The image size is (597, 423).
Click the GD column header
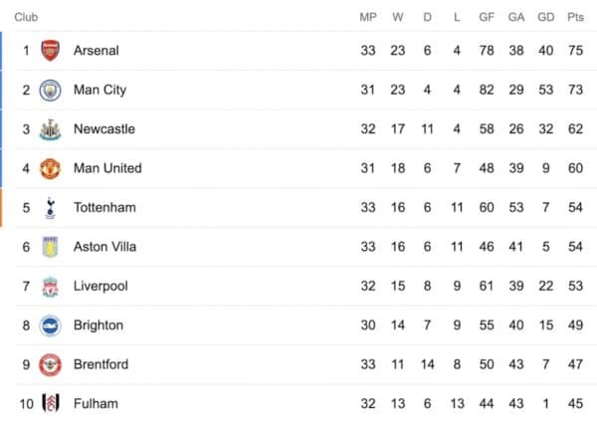(x=545, y=17)
